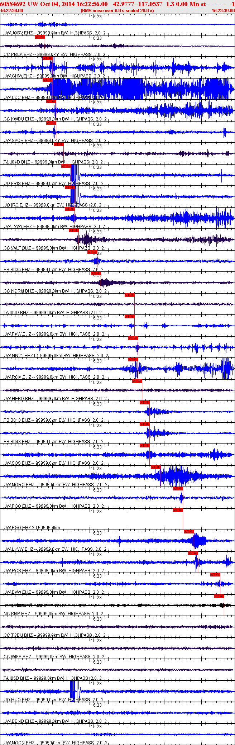Click the event ID 60884692 in header

13,4
